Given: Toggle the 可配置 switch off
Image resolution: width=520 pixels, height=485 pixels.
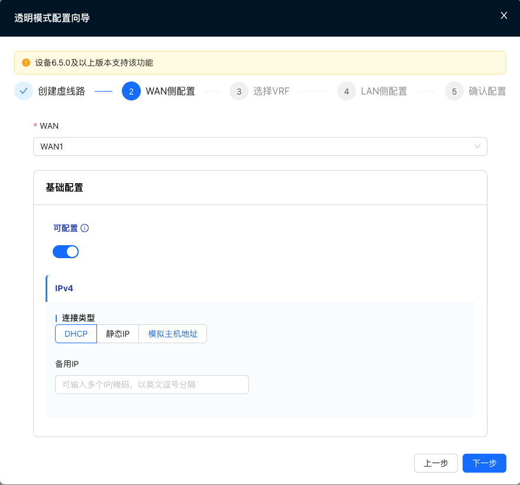Looking at the screenshot, I should point(66,252).
